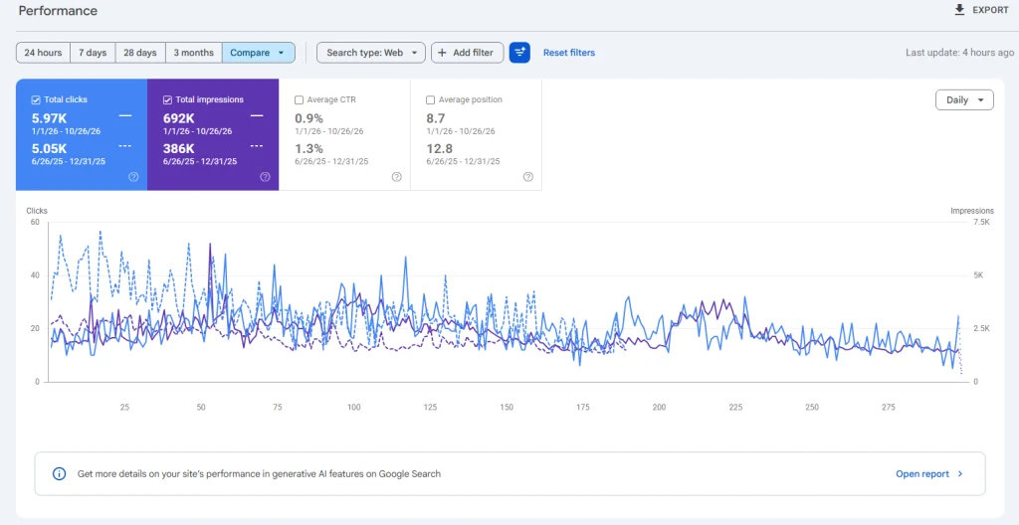Uncheck the Total clicks checkbox
This screenshot has width=1019, height=525.
click(x=36, y=100)
